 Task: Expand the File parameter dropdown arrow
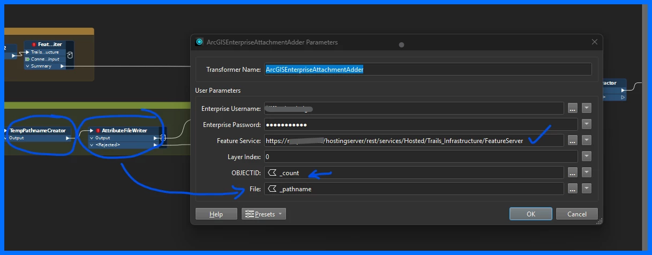587,189
